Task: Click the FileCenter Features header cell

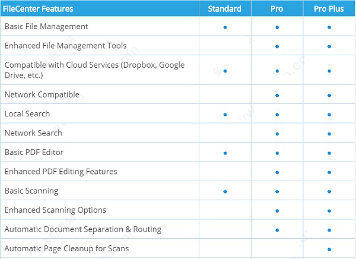Action: (x=39, y=9)
